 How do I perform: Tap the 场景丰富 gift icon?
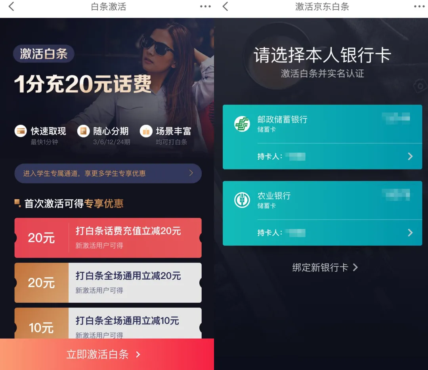click(146, 131)
